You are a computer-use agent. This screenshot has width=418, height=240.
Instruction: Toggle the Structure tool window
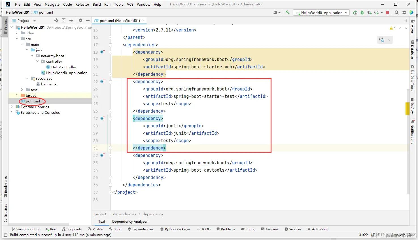pos(6,213)
